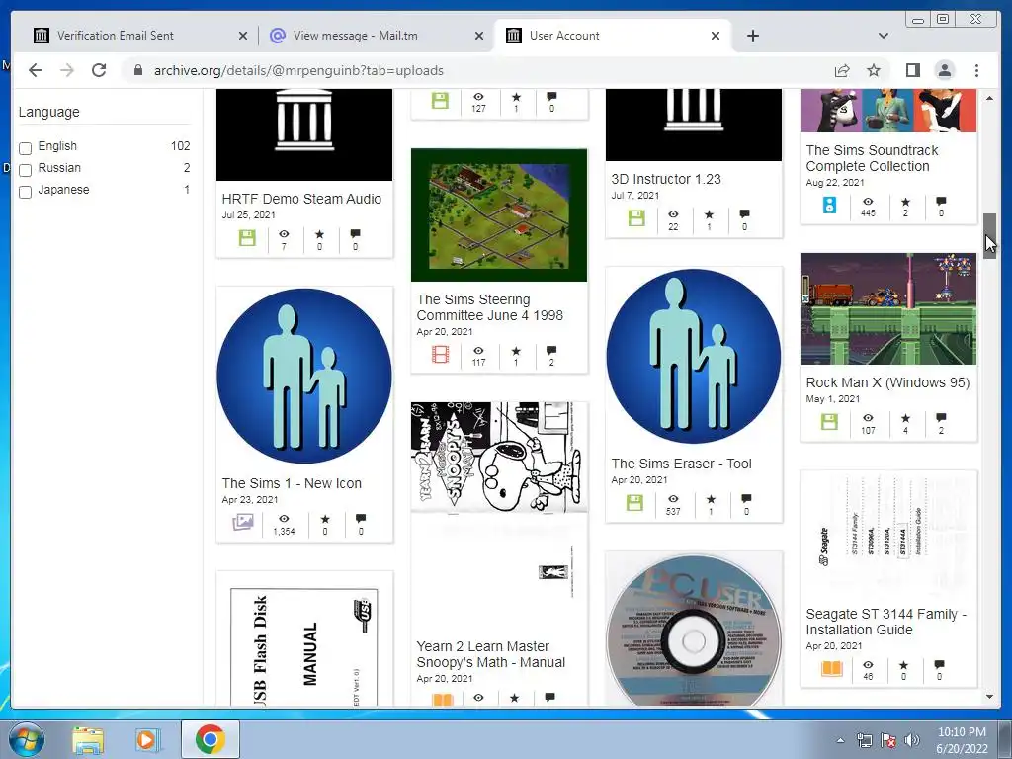Click software floppy icon on 3D Instructor card
This screenshot has height=759, width=1012.
[636, 218]
